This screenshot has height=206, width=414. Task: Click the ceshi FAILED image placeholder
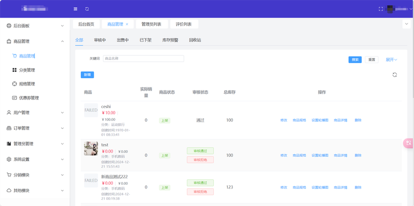91,110
